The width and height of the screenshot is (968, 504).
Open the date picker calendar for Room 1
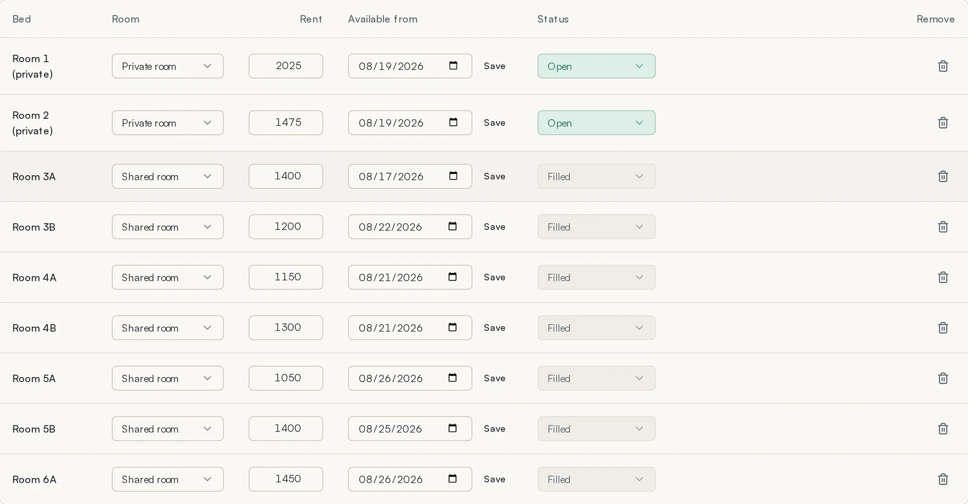point(453,66)
